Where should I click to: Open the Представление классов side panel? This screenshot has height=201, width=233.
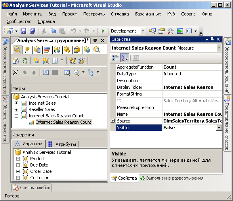coord(227,123)
